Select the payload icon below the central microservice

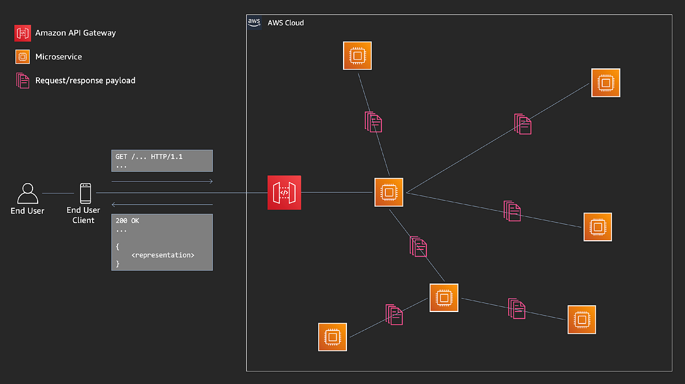(x=418, y=246)
